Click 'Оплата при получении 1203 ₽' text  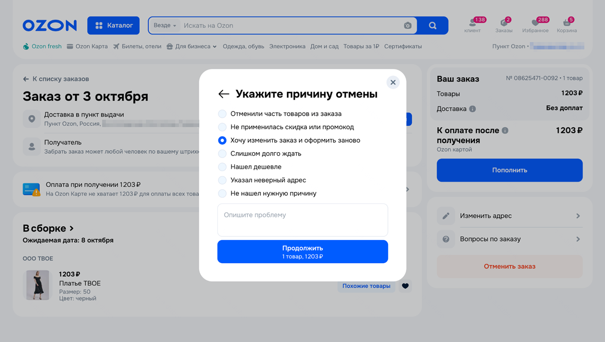point(93,185)
